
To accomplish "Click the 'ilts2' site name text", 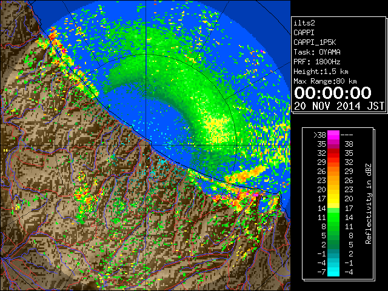I will coord(304,23).
